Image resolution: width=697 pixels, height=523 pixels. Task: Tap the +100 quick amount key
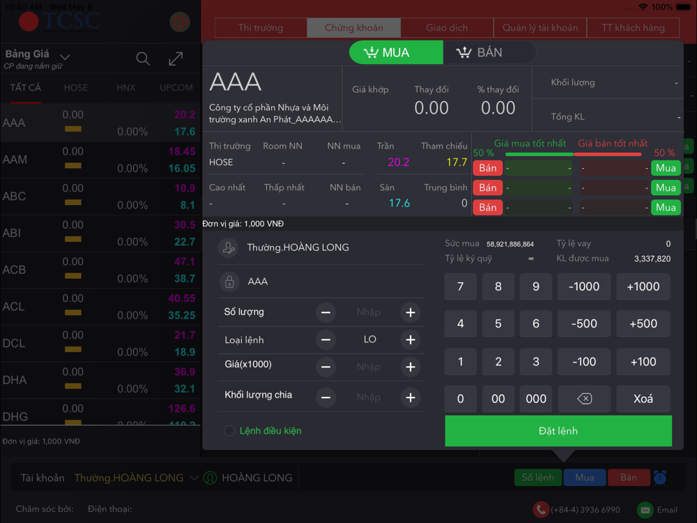tap(643, 361)
